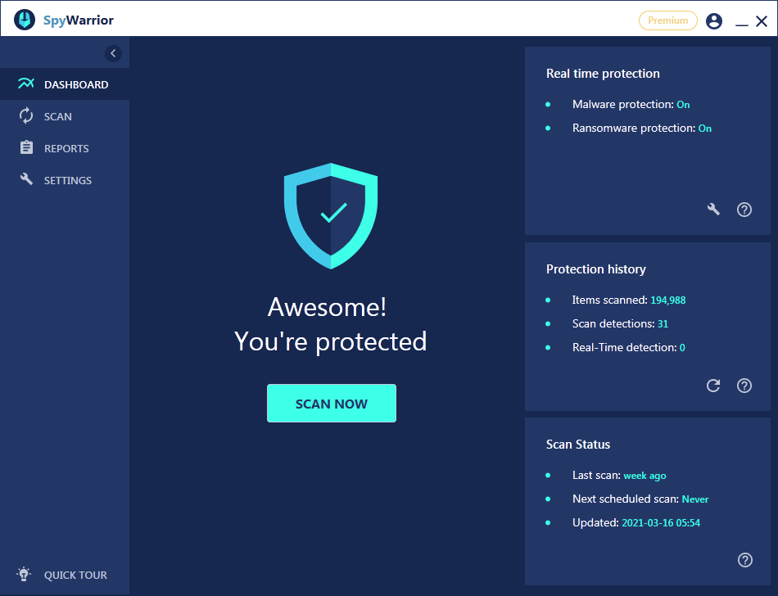Click the help icon in Scan Status panel

point(744,560)
